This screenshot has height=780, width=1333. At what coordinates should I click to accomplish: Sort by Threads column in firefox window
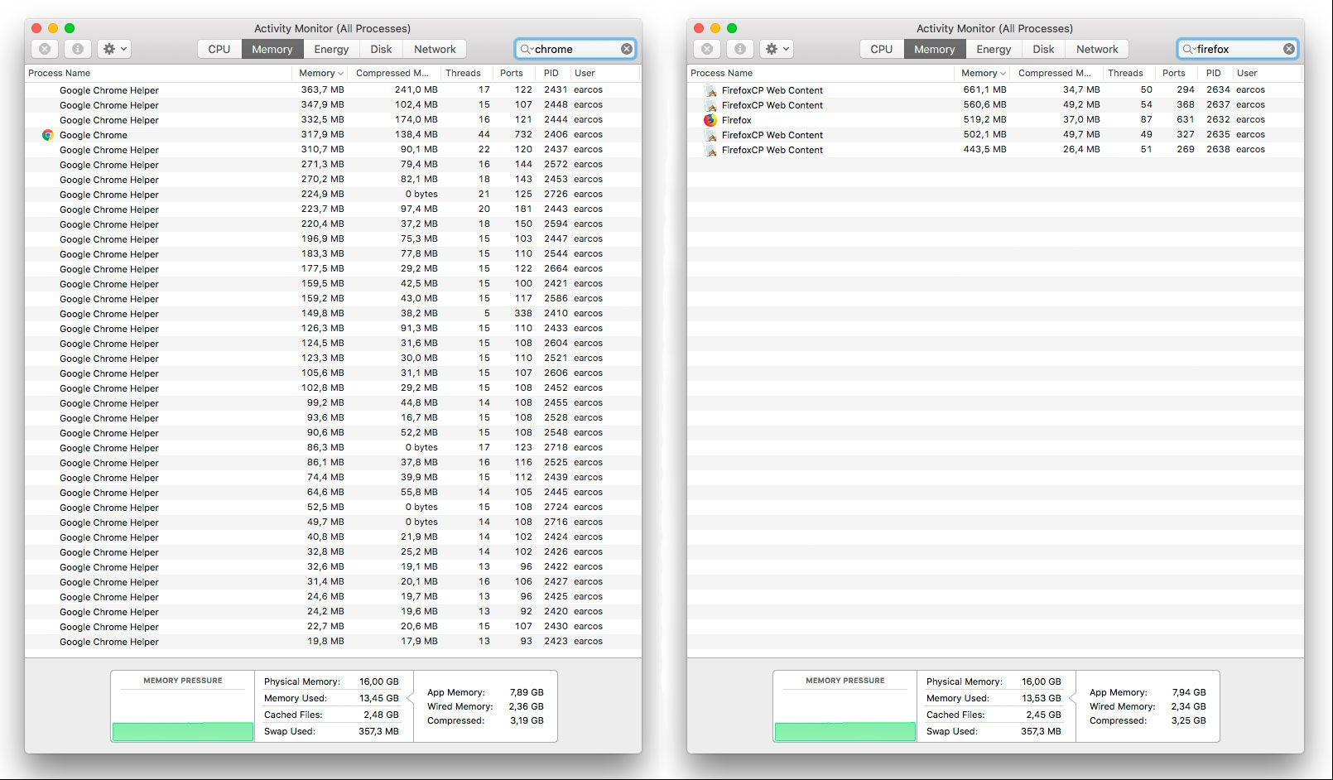[x=1128, y=73]
